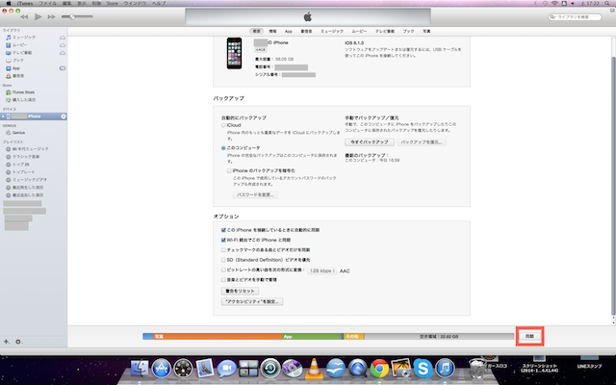Screen dimensions: 616x385
Task: Open the 128 kbps bitrate dropdown
Action: [x=321, y=270]
